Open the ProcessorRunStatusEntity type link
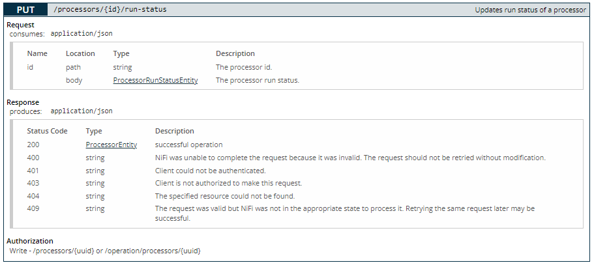Viewport: 594px width, 265px height. click(x=155, y=80)
